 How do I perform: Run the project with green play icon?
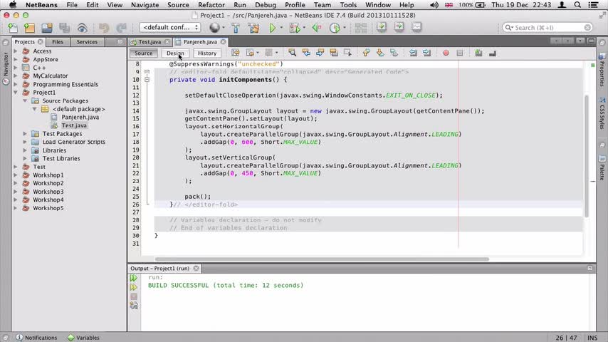[x=272, y=28]
